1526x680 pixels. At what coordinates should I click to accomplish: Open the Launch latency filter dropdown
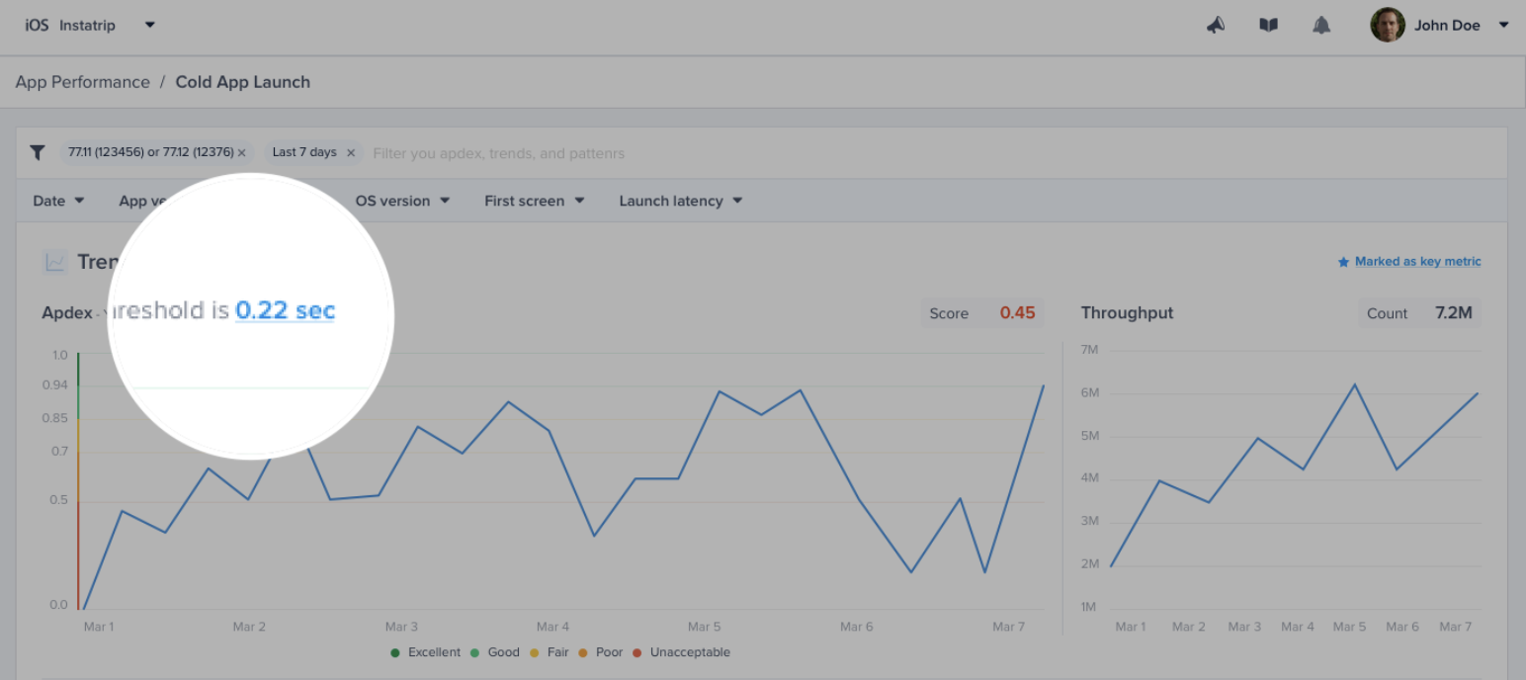681,201
